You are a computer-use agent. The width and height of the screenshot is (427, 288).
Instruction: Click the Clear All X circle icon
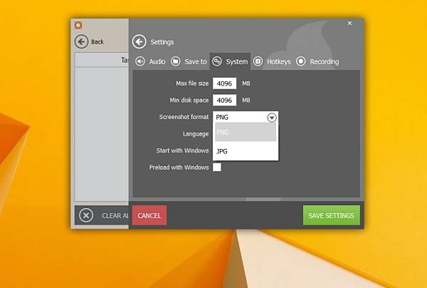coord(86,215)
